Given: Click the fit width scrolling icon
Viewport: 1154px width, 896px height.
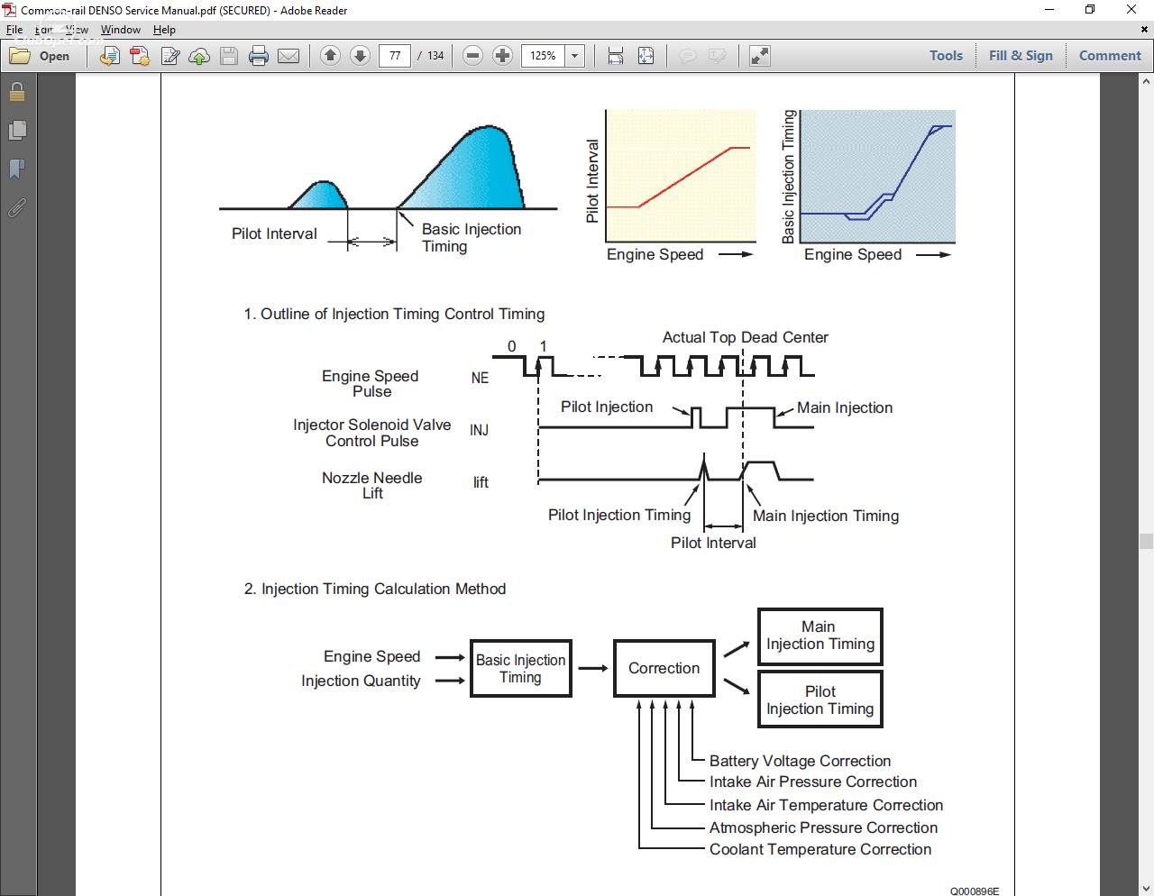Looking at the screenshot, I should pos(616,56).
